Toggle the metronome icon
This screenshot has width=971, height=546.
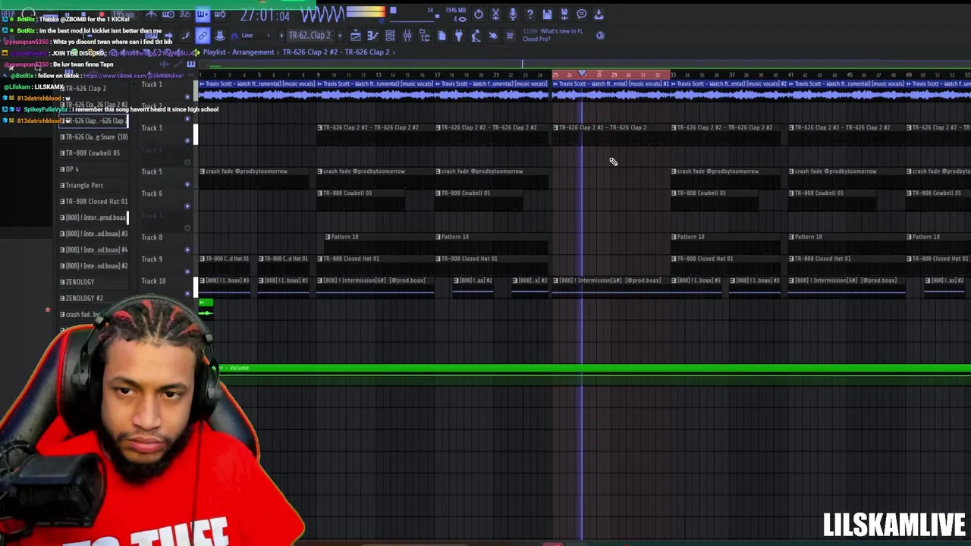[152, 14]
